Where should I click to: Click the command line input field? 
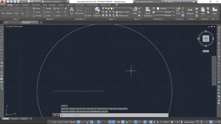point(114,115)
